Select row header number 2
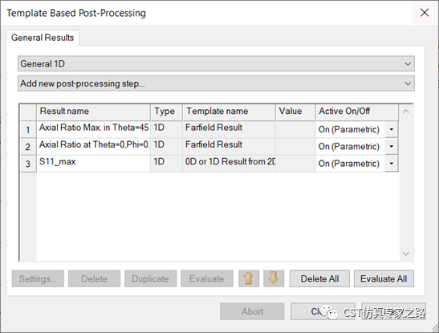439x333 pixels. click(28, 147)
